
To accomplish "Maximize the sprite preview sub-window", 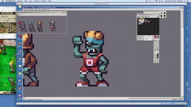I will click(64, 12).
